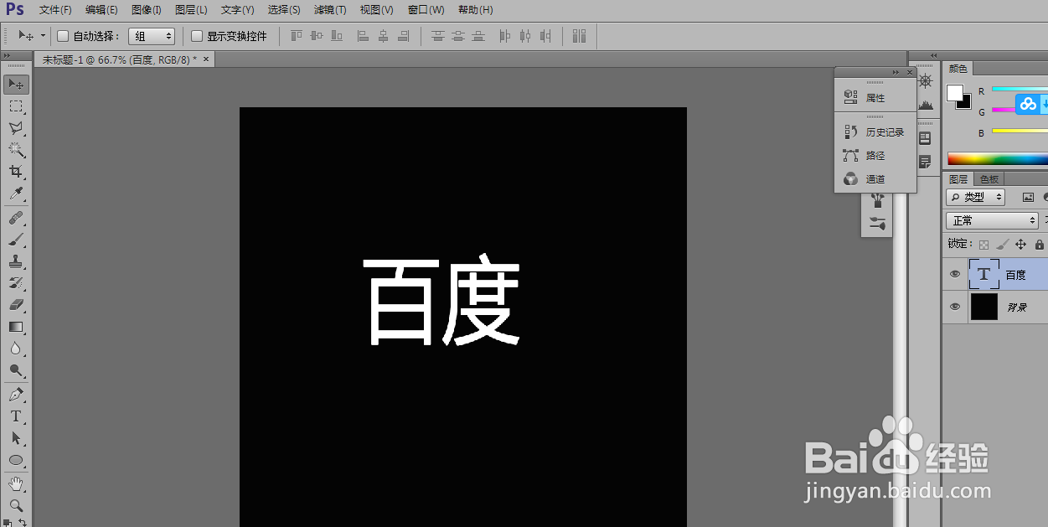Image resolution: width=1048 pixels, height=527 pixels.
Task: Select the Hand tool
Action: [16, 483]
